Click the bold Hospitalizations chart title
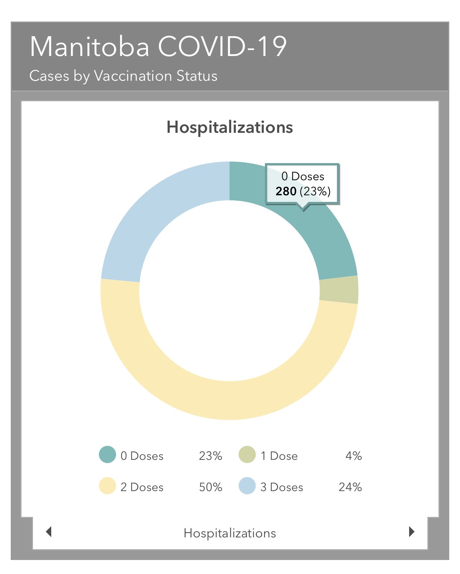The width and height of the screenshot is (460, 574). click(230, 127)
